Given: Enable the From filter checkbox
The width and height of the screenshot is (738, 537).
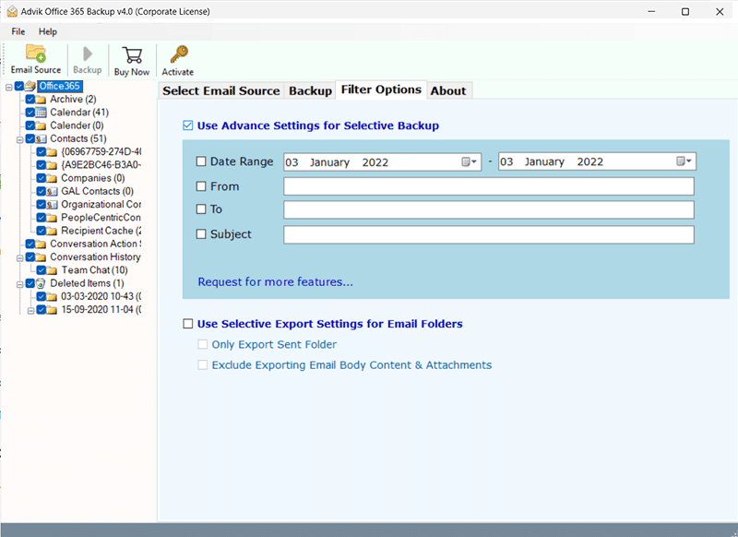Looking at the screenshot, I should [201, 186].
